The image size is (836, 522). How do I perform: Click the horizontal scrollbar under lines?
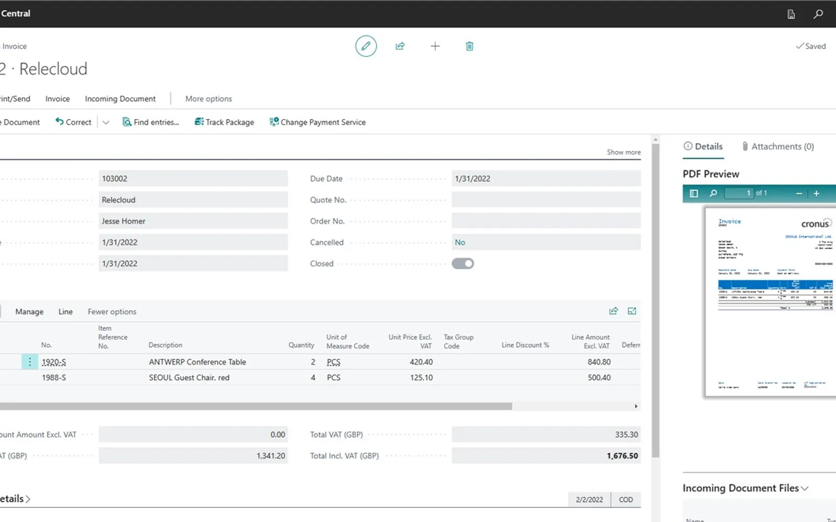[x=256, y=406]
